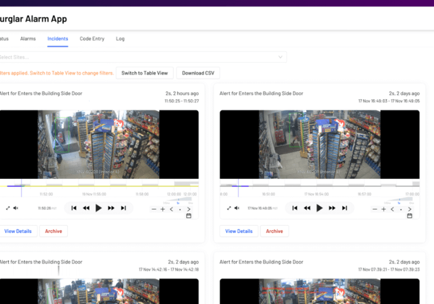Center timeline dot in 11:50:25 player

180,210
